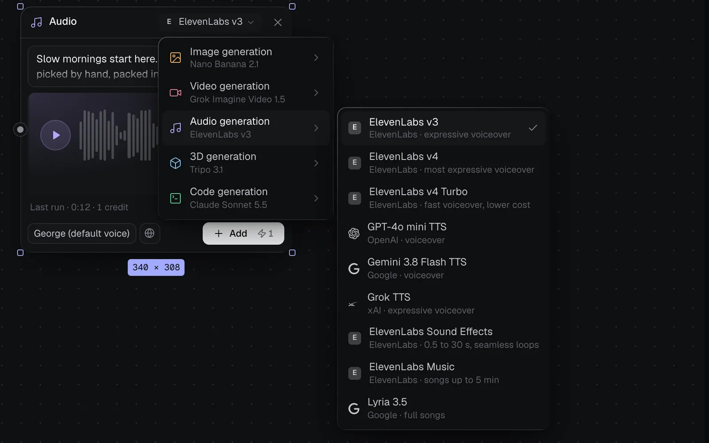
Task: Open the ElevenLabs v3 model dropdown in header
Action: point(210,22)
